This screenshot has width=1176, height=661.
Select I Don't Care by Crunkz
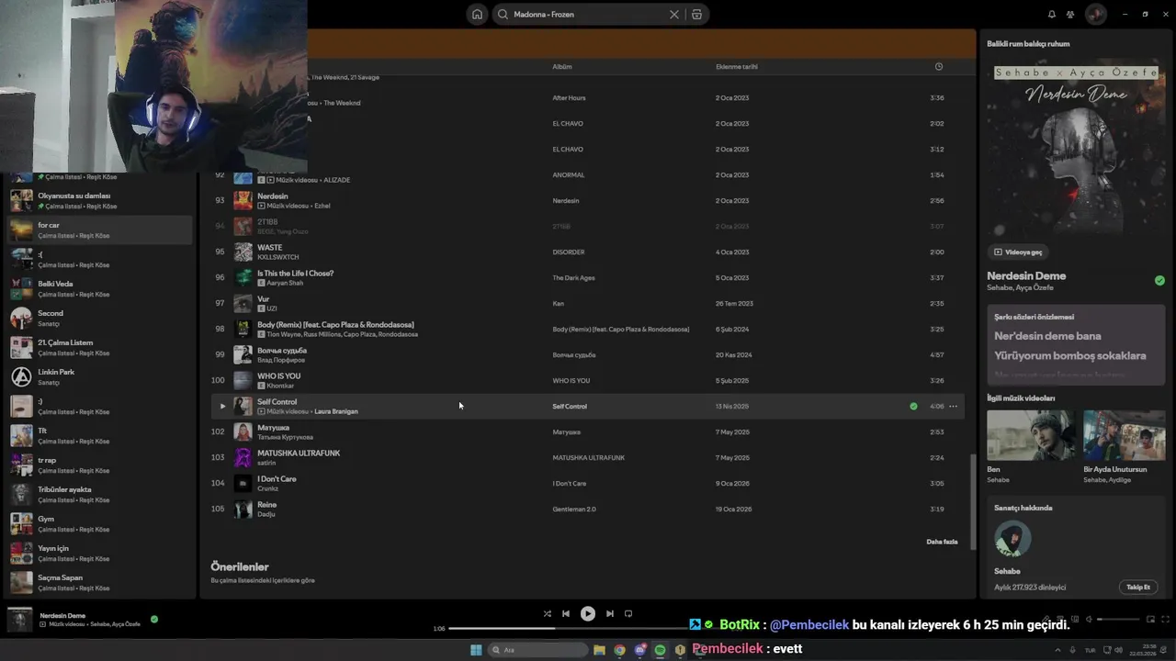[588, 483]
